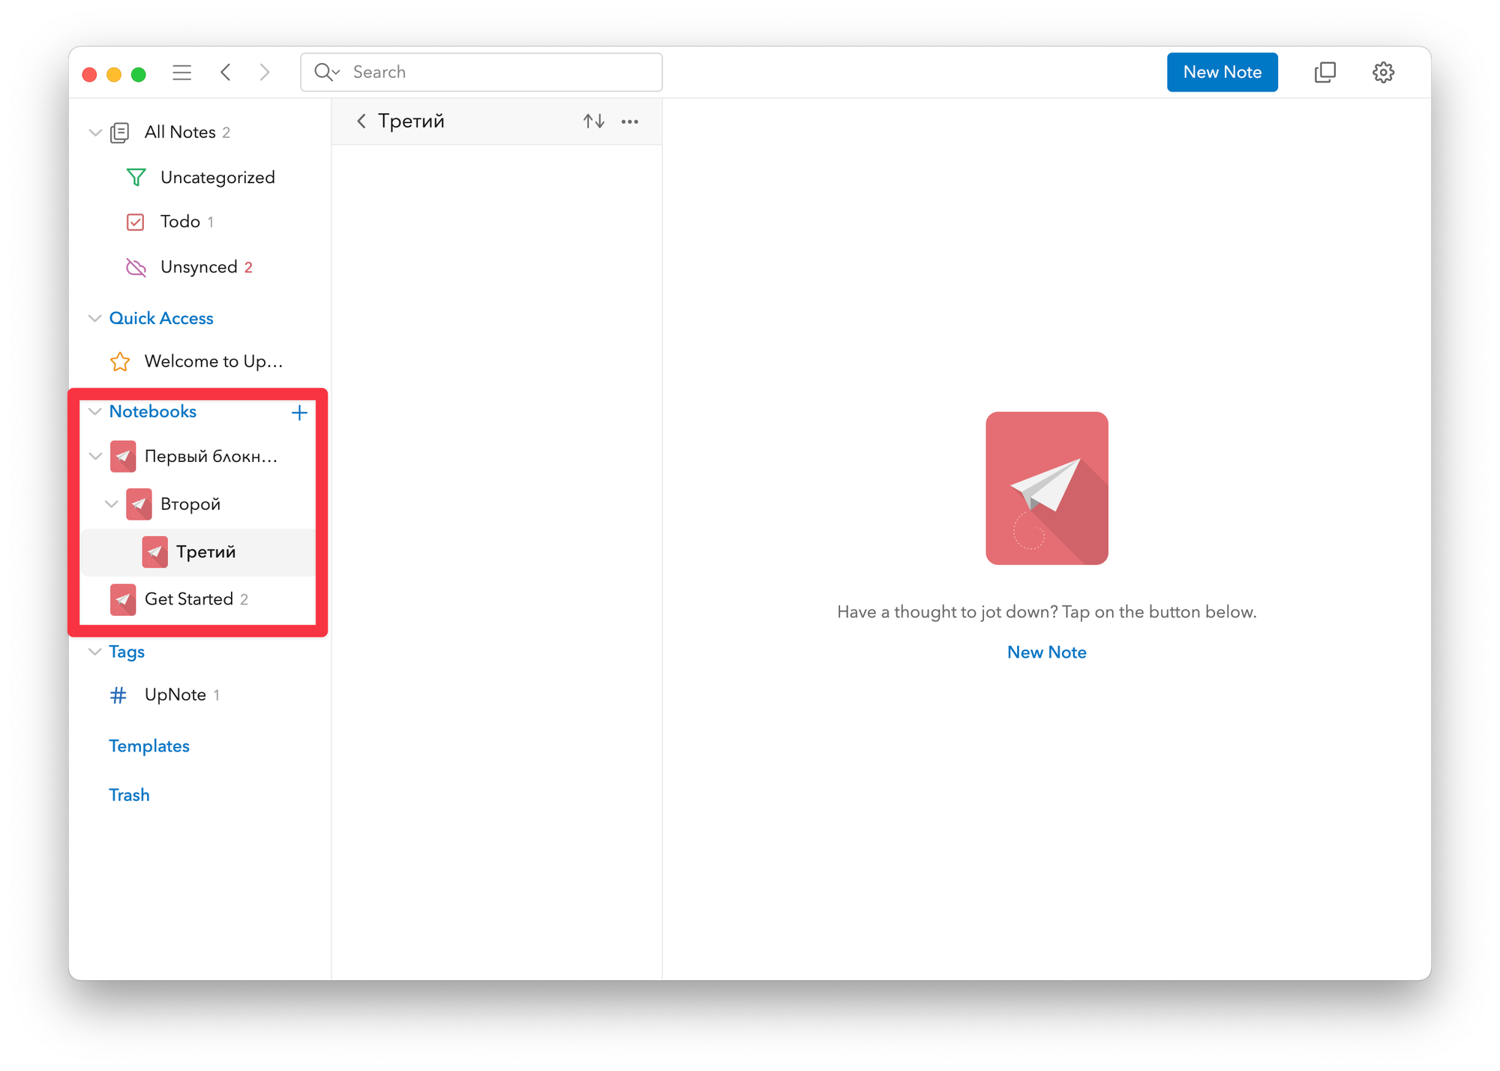Open Templates in the sidebar
Viewport: 1500px width, 1071px height.
pos(149,746)
